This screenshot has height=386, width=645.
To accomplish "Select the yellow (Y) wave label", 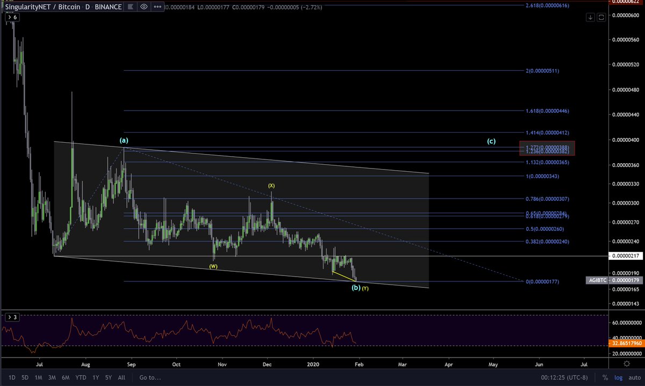I will pyautogui.click(x=365, y=288).
